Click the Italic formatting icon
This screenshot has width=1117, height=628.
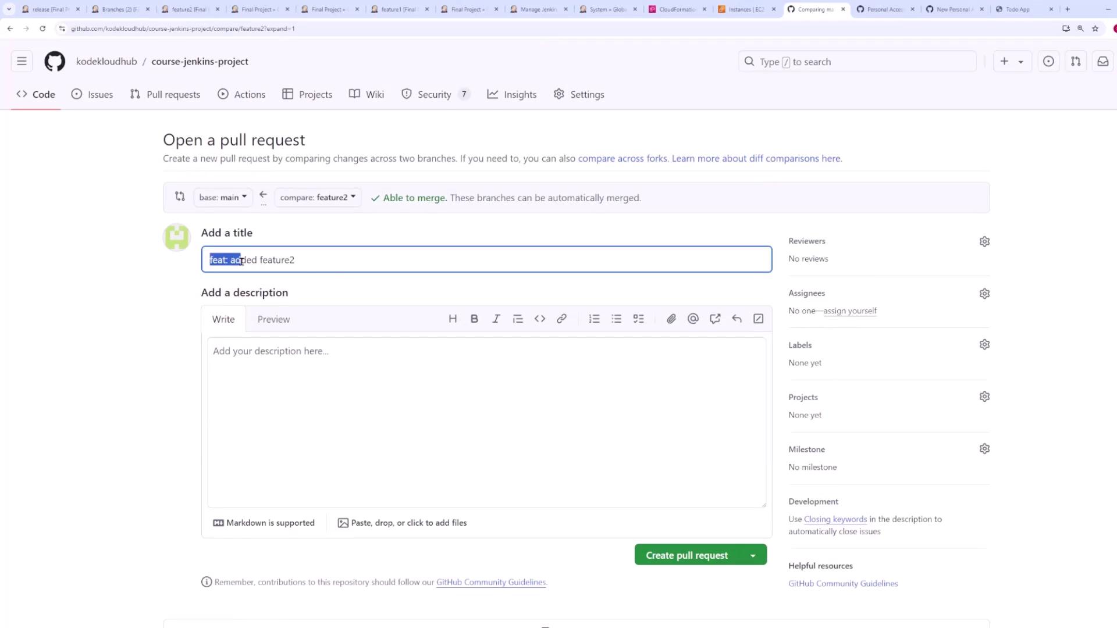pos(496,319)
